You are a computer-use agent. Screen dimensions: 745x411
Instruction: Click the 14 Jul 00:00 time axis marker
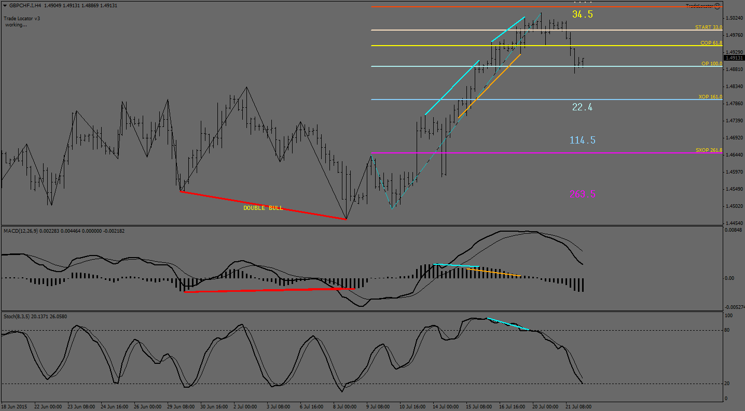(445, 407)
